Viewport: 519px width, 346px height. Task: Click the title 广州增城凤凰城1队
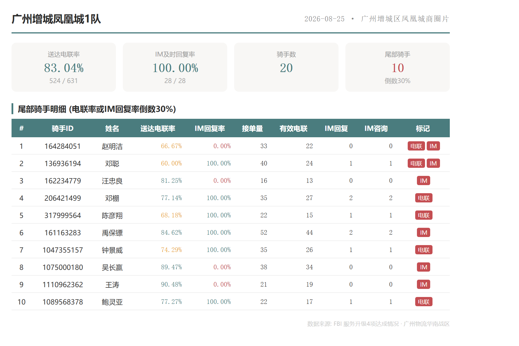pos(56,19)
